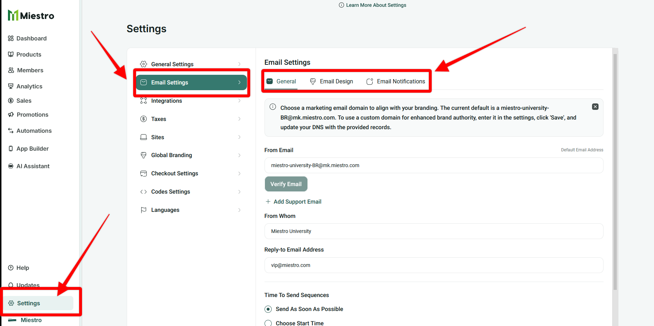Go to Promotions in sidebar
Image resolution: width=654 pixels, height=326 pixels.
pyautogui.click(x=28, y=115)
